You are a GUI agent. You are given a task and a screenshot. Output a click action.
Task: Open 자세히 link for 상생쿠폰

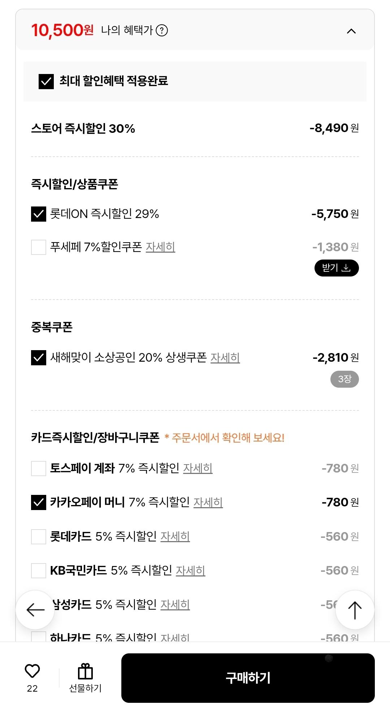pos(225,358)
